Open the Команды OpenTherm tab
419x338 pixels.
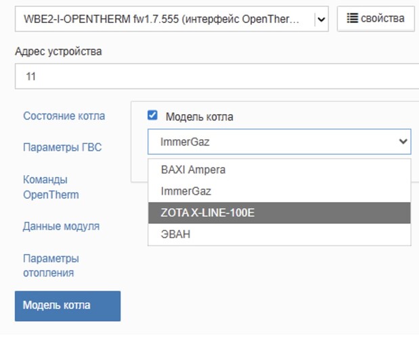[51, 187]
